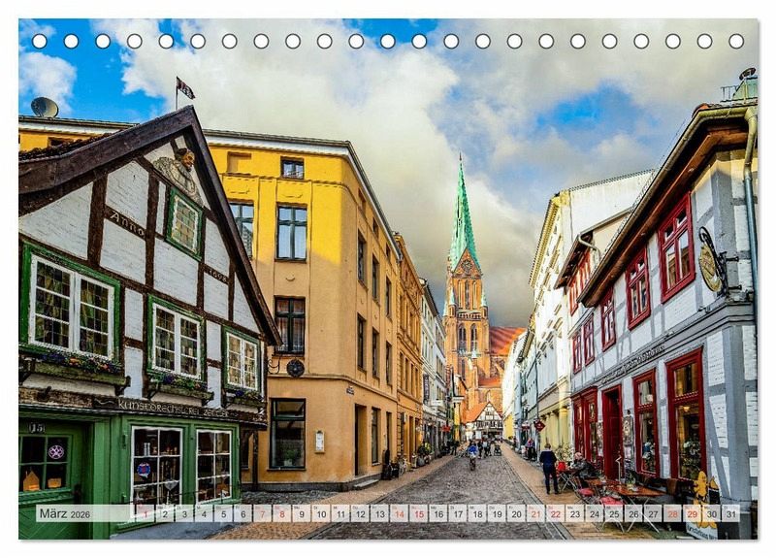The height and width of the screenshot is (558, 776).
Task: Select calendar day 13
Action: (x=380, y=513)
